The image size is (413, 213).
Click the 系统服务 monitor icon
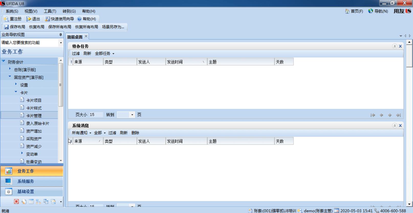(x=9, y=181)
